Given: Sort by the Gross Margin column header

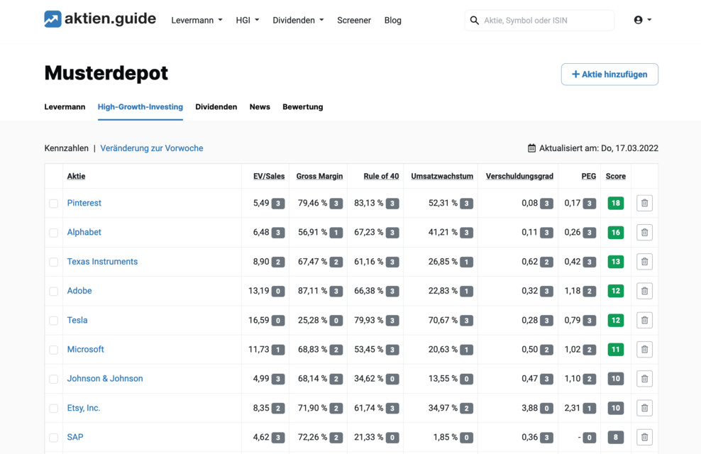Looking at the screenshot, I should pos(320,176).
